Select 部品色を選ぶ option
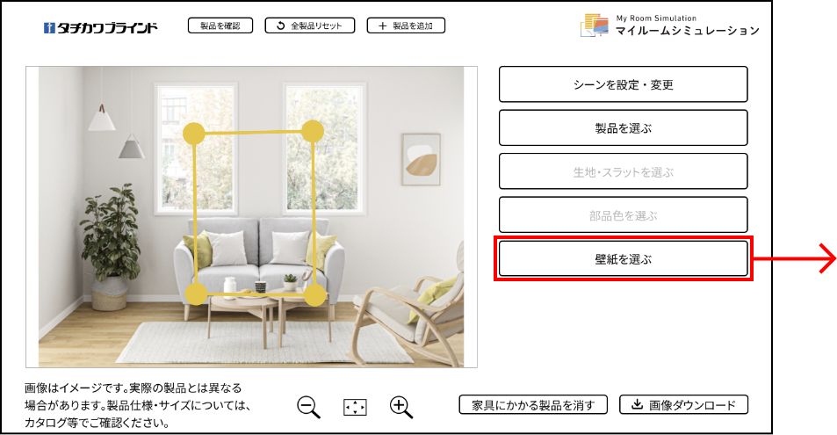 point(623,214)
